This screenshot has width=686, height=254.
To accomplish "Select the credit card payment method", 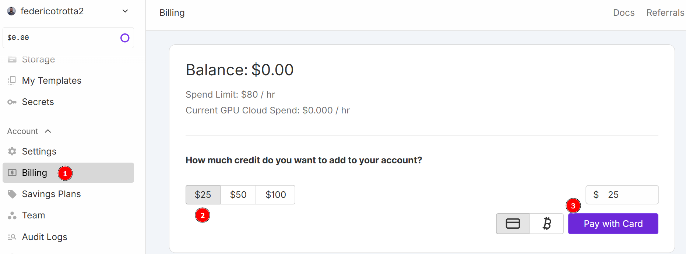I will pyautogui.click(x=513, y=224).
